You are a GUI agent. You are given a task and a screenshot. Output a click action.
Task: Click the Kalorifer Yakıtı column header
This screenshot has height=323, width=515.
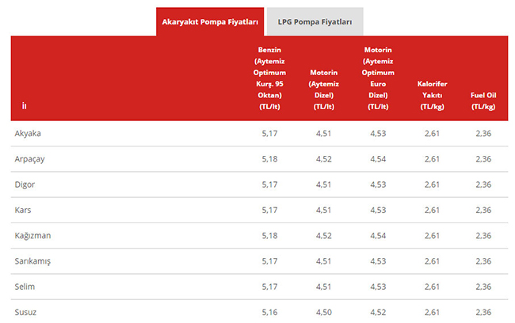tap(432, 94)
